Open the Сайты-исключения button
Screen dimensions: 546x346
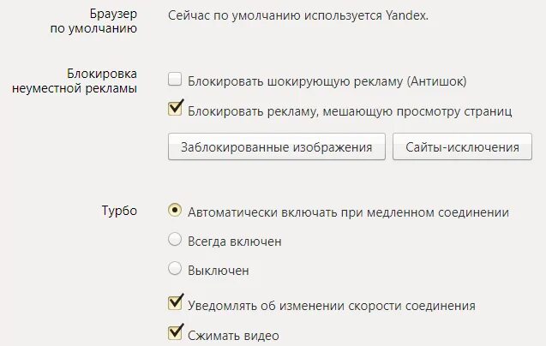(x=462, y=146)
